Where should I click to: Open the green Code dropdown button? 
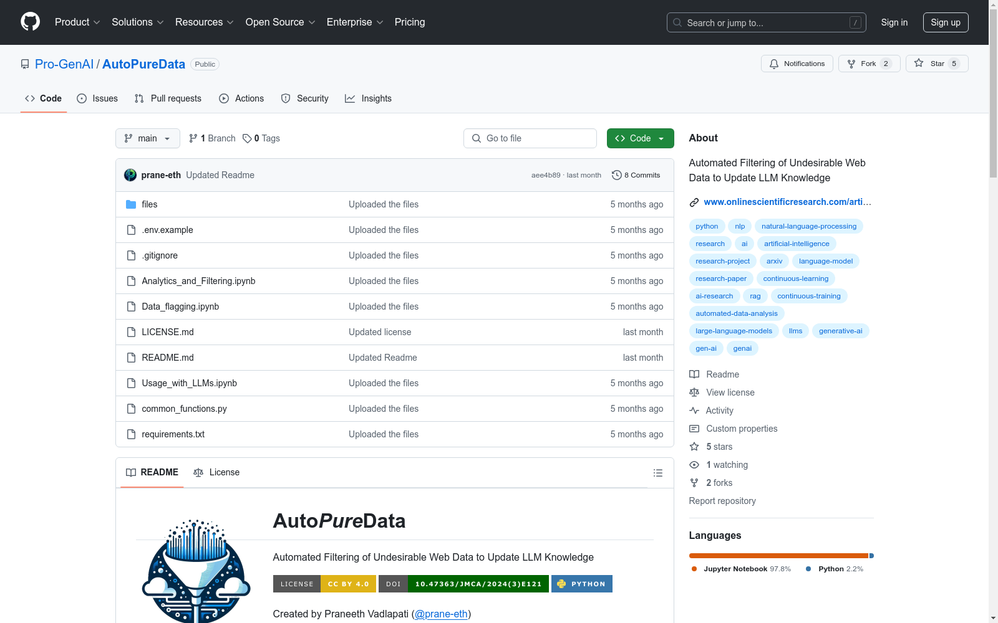(x=640, y=138)
